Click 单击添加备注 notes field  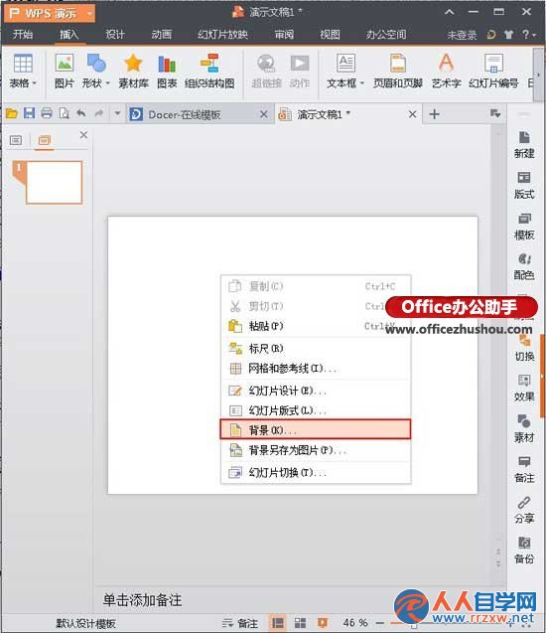(142, 600)
